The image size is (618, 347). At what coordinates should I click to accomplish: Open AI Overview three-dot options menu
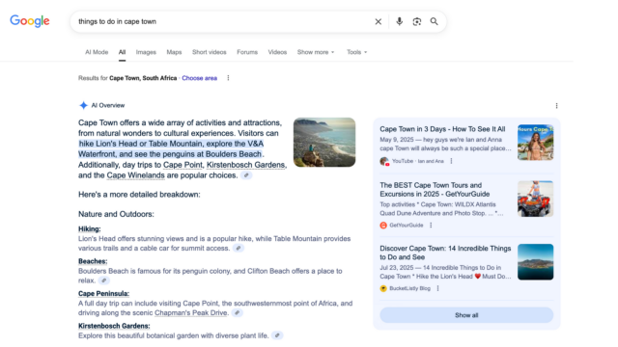[556, 105]
